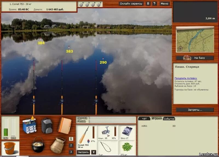This screenshot has width=219, height=157.
Task: Click the 'Comet 753 30 кг' label
Action: click(x=83, y=146)
